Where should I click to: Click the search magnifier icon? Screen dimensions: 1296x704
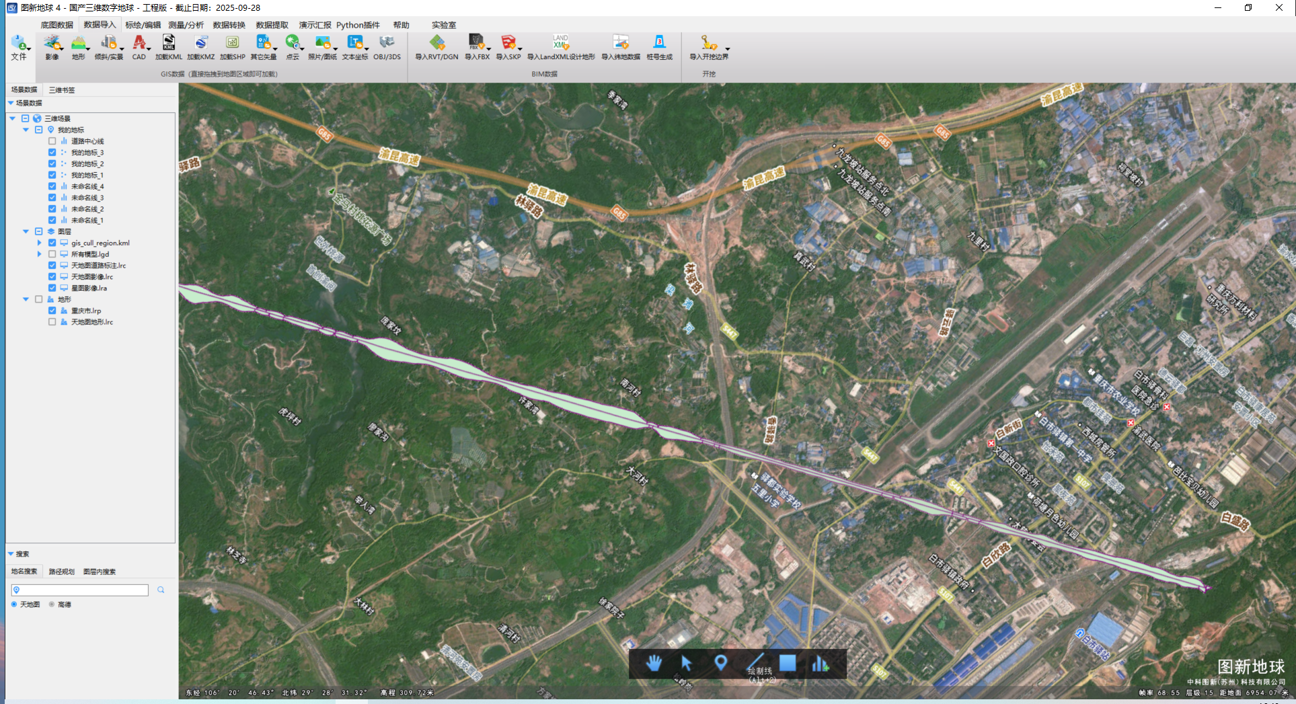tap(161, 590)
